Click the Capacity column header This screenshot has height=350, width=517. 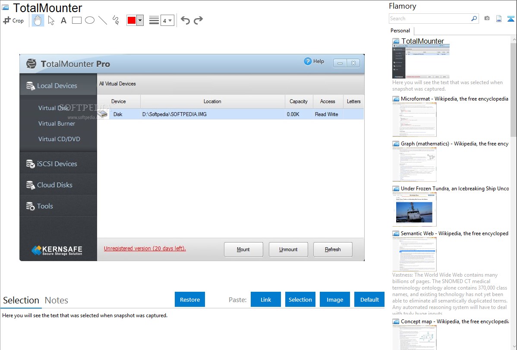(x=299, y=101)
